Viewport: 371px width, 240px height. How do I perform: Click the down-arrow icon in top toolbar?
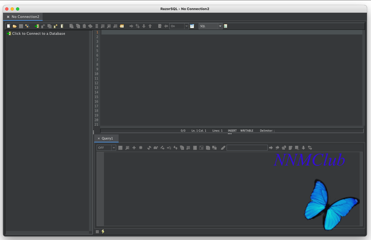(x=144, y=26)
